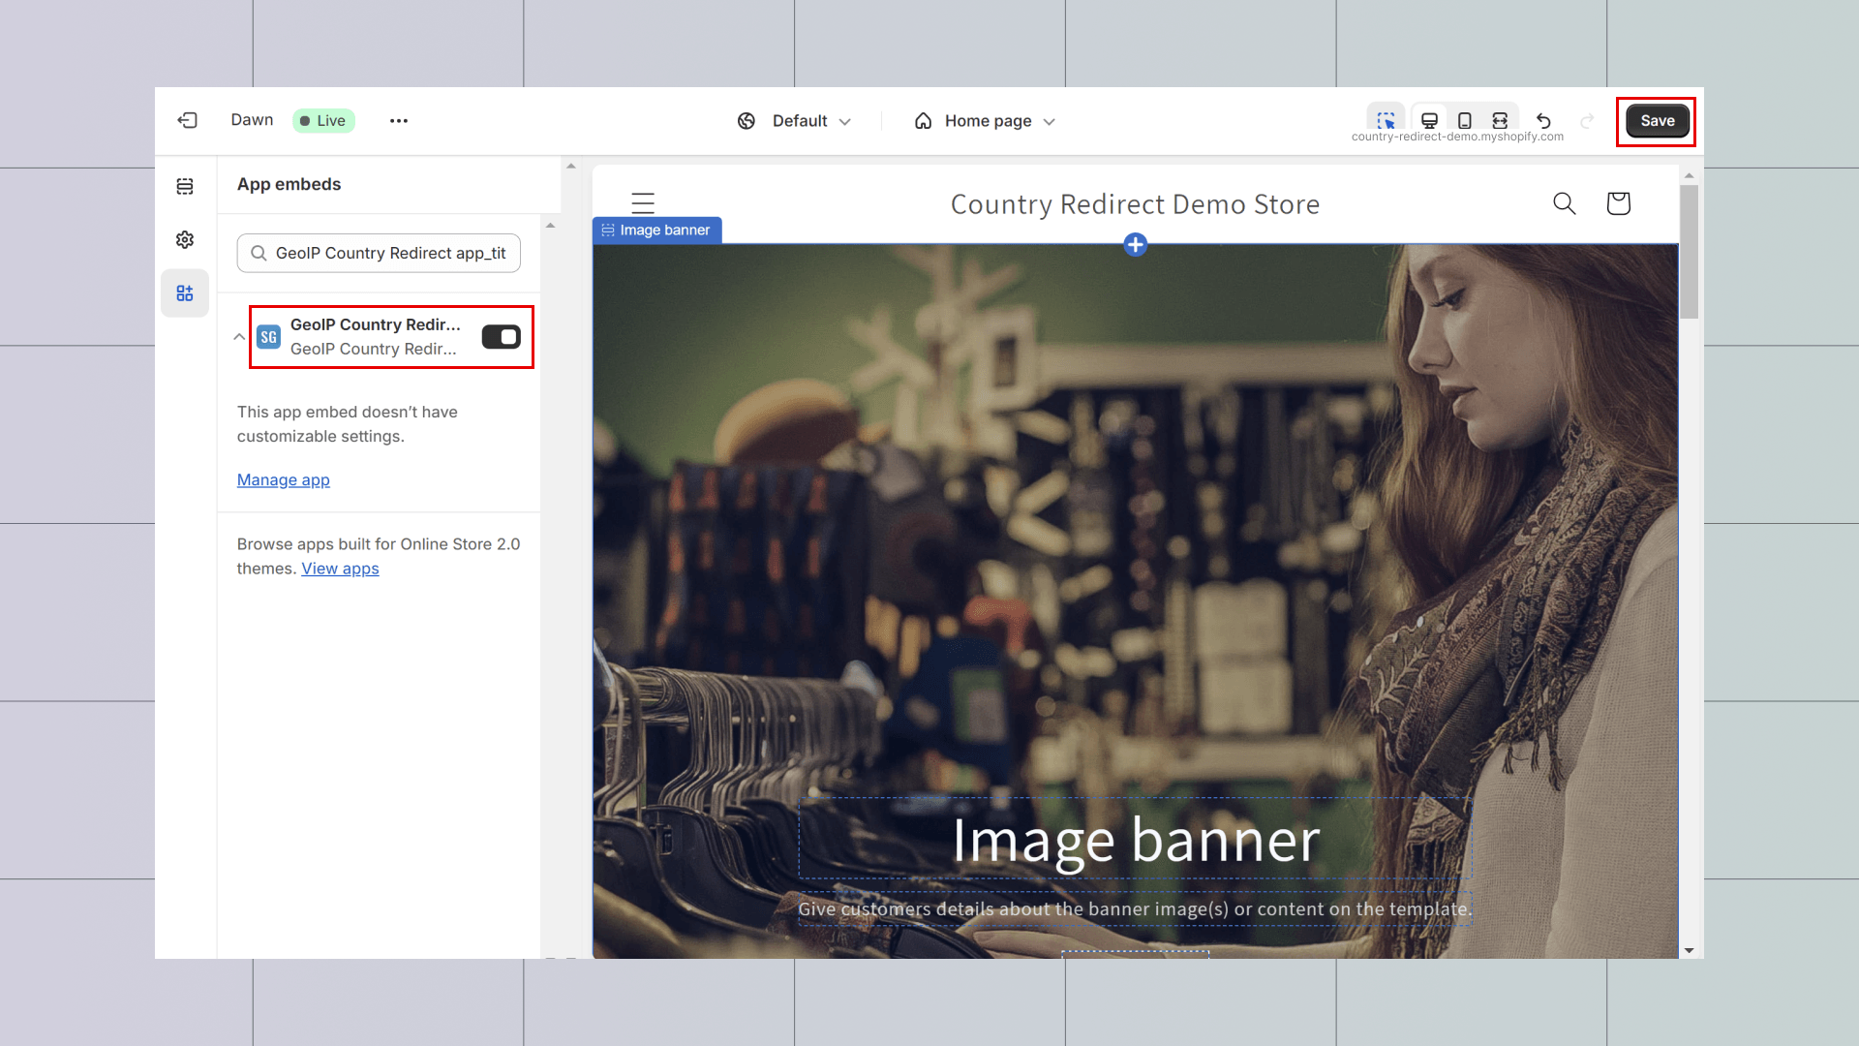Screen dimensions: 1859x1046
Task: Disable the GeoIP Country Redirect embed toggle
Action: coord(501,337)
